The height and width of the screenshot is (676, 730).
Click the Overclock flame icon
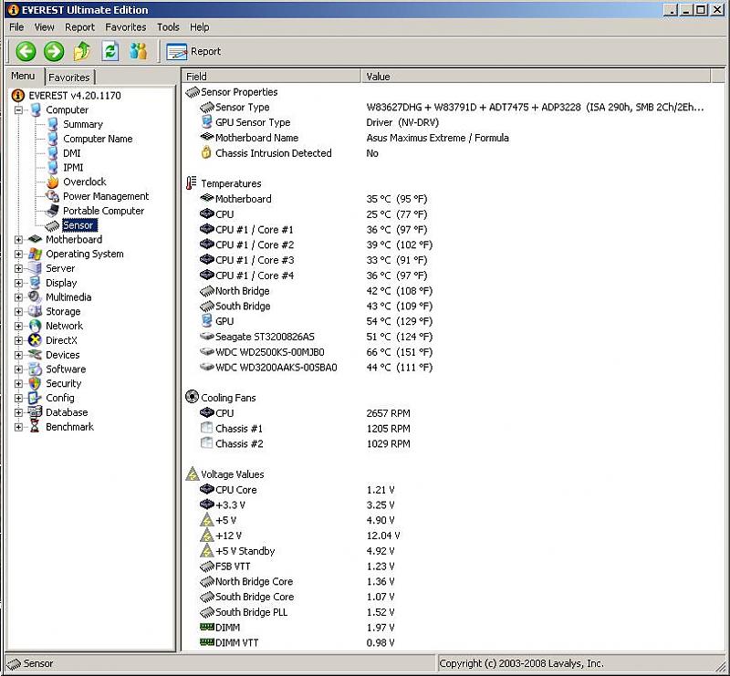click(x=53, y=182)
